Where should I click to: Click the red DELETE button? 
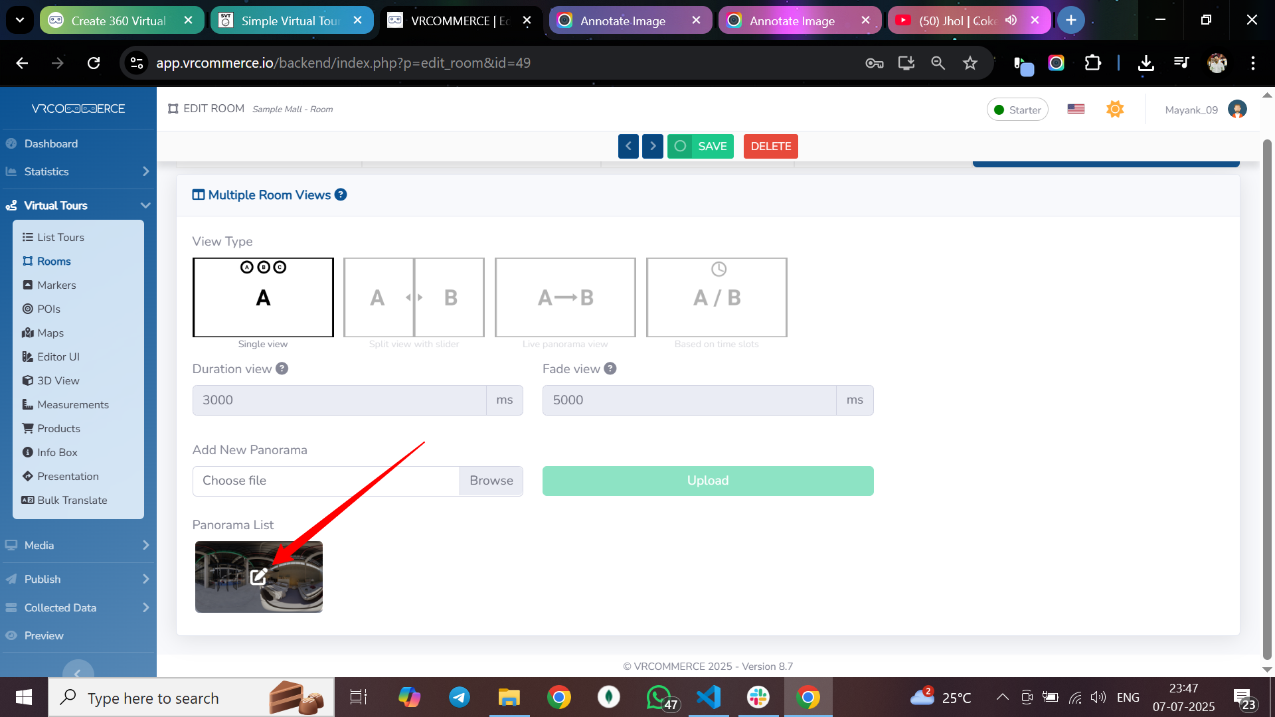point(770,146)
